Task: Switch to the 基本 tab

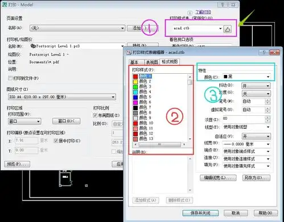Action: pos(136,62)
